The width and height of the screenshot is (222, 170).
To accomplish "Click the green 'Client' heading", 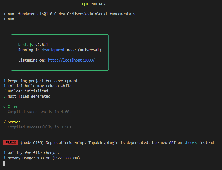I will click(14, 107).
